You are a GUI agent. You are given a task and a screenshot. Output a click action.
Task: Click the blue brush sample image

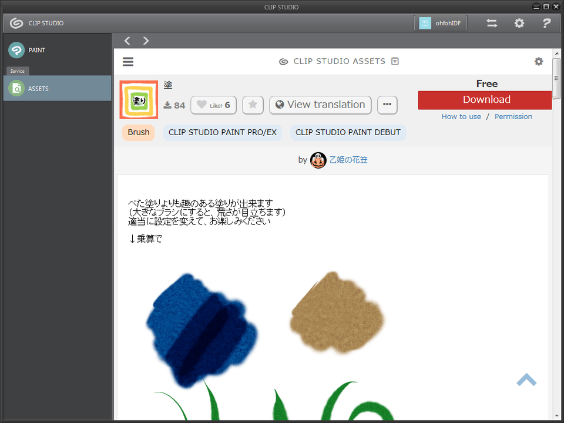[202, 331]
